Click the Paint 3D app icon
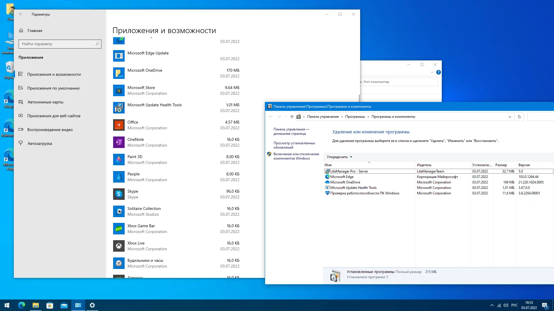554x311 pixels. [119, 160]
